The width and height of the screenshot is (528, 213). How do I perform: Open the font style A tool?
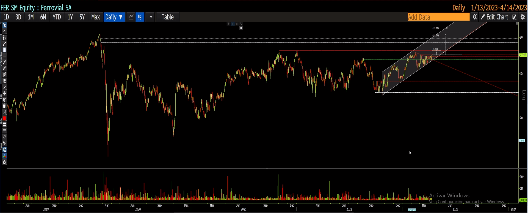click(x=4, y=113)
